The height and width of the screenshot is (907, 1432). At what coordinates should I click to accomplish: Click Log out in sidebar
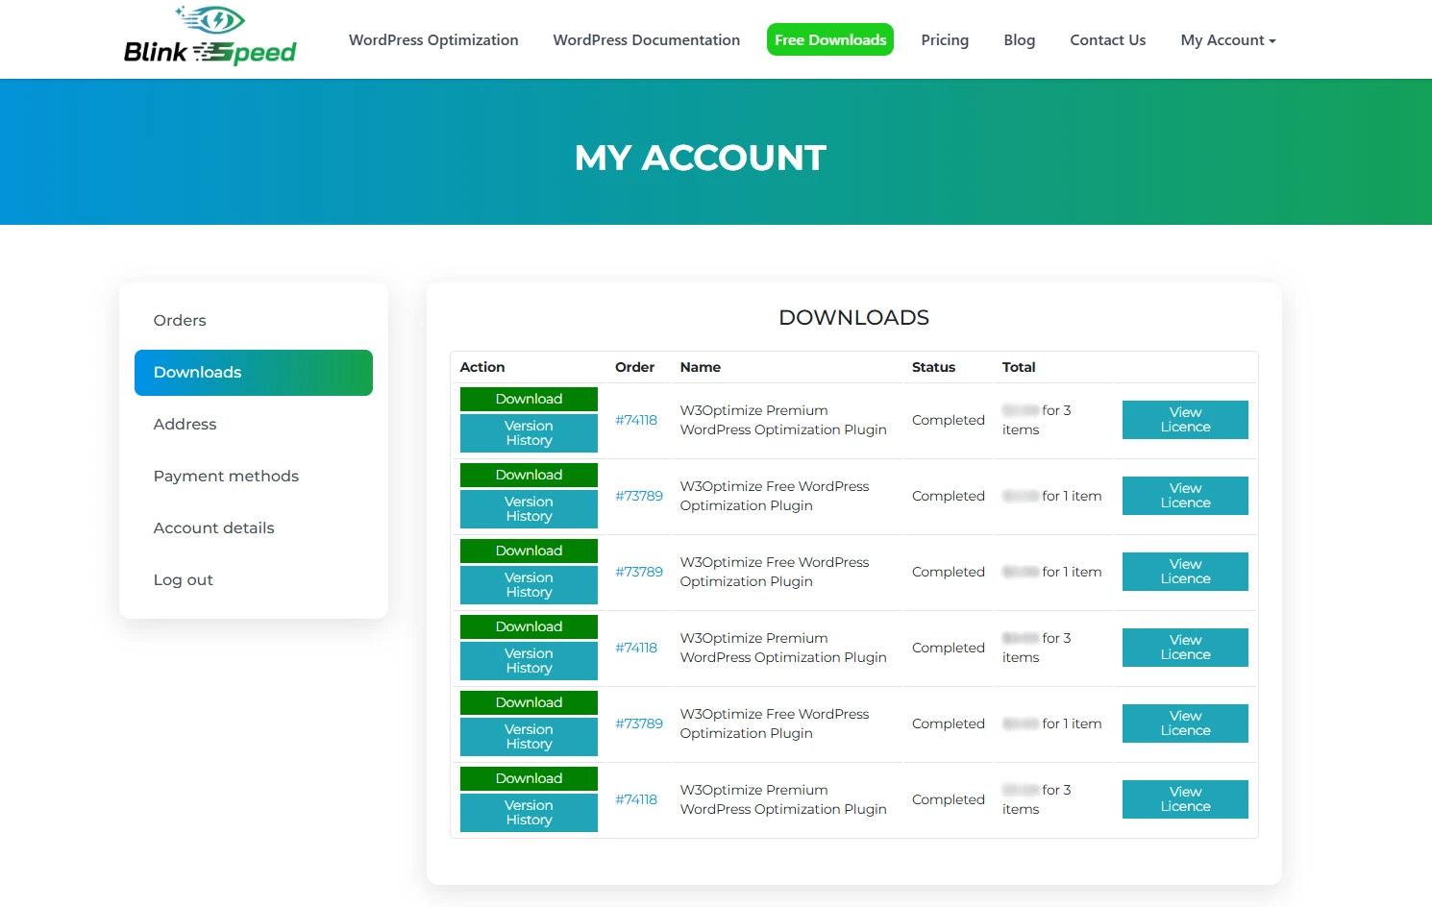pos(184,579)
